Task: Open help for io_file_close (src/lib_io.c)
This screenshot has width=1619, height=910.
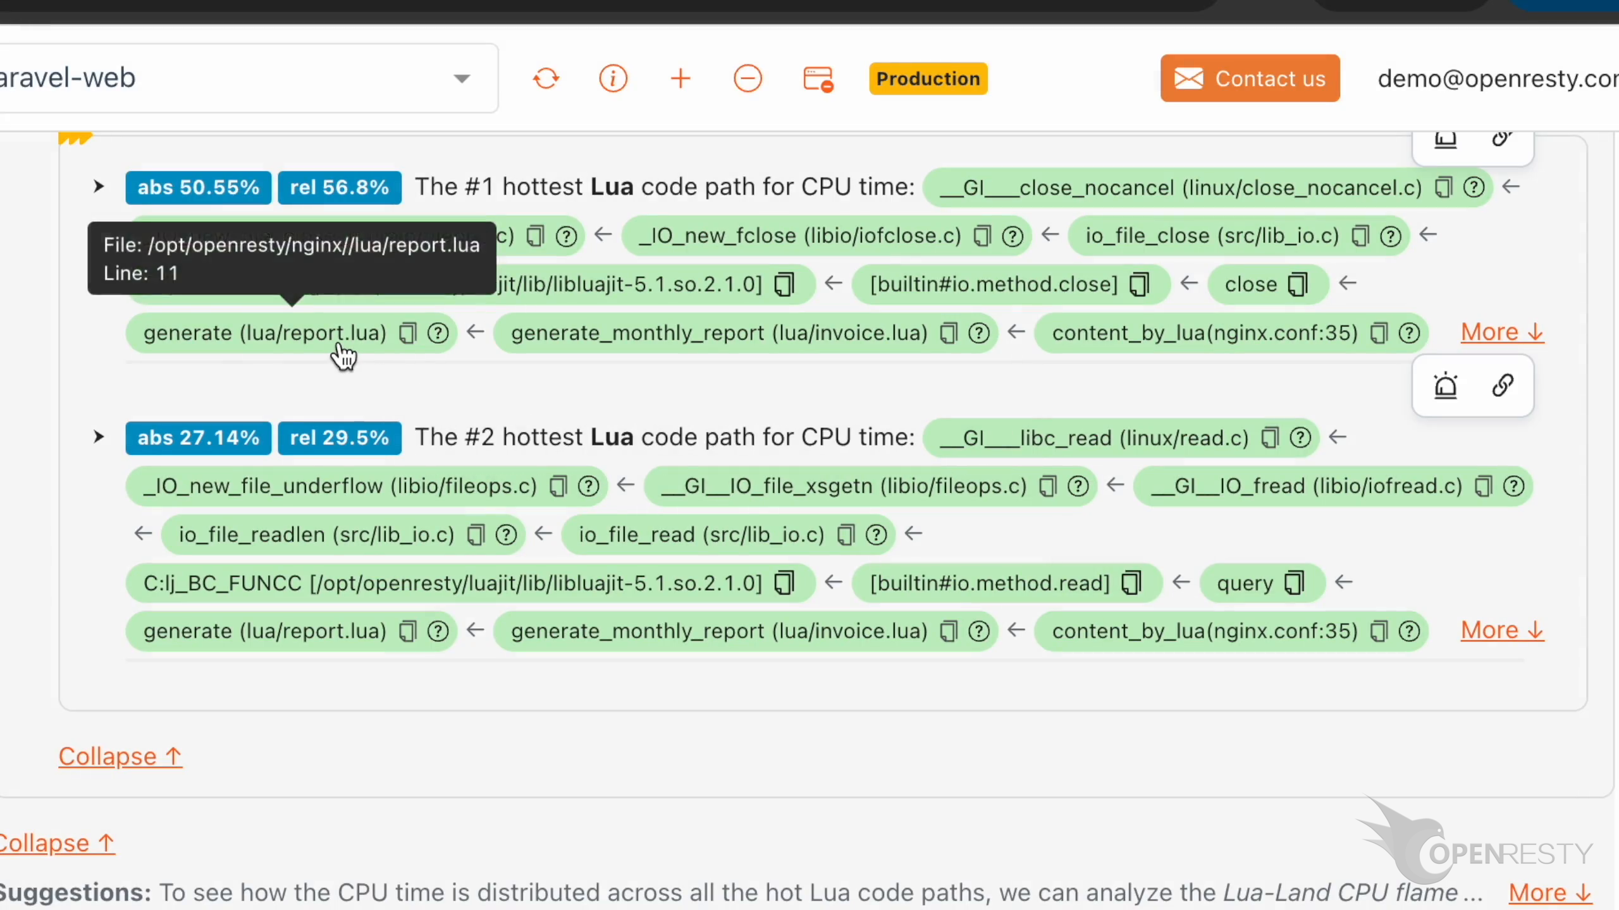Action: pyautogui.click(x=1390, y=236)
